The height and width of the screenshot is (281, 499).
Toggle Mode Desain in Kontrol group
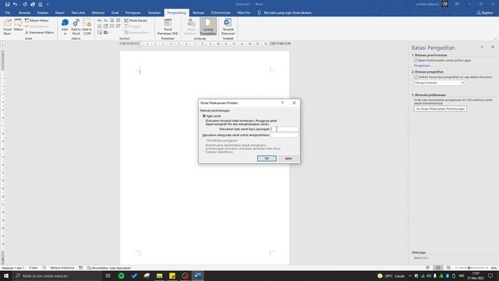(136, 20)
